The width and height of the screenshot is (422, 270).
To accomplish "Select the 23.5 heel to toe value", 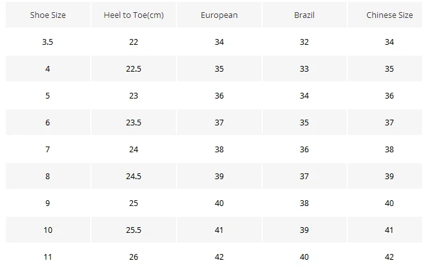I will point(134,122).
